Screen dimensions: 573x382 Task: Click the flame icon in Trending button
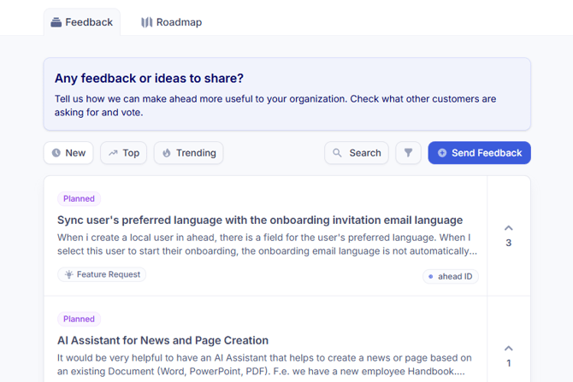click(x=167, y=153)
